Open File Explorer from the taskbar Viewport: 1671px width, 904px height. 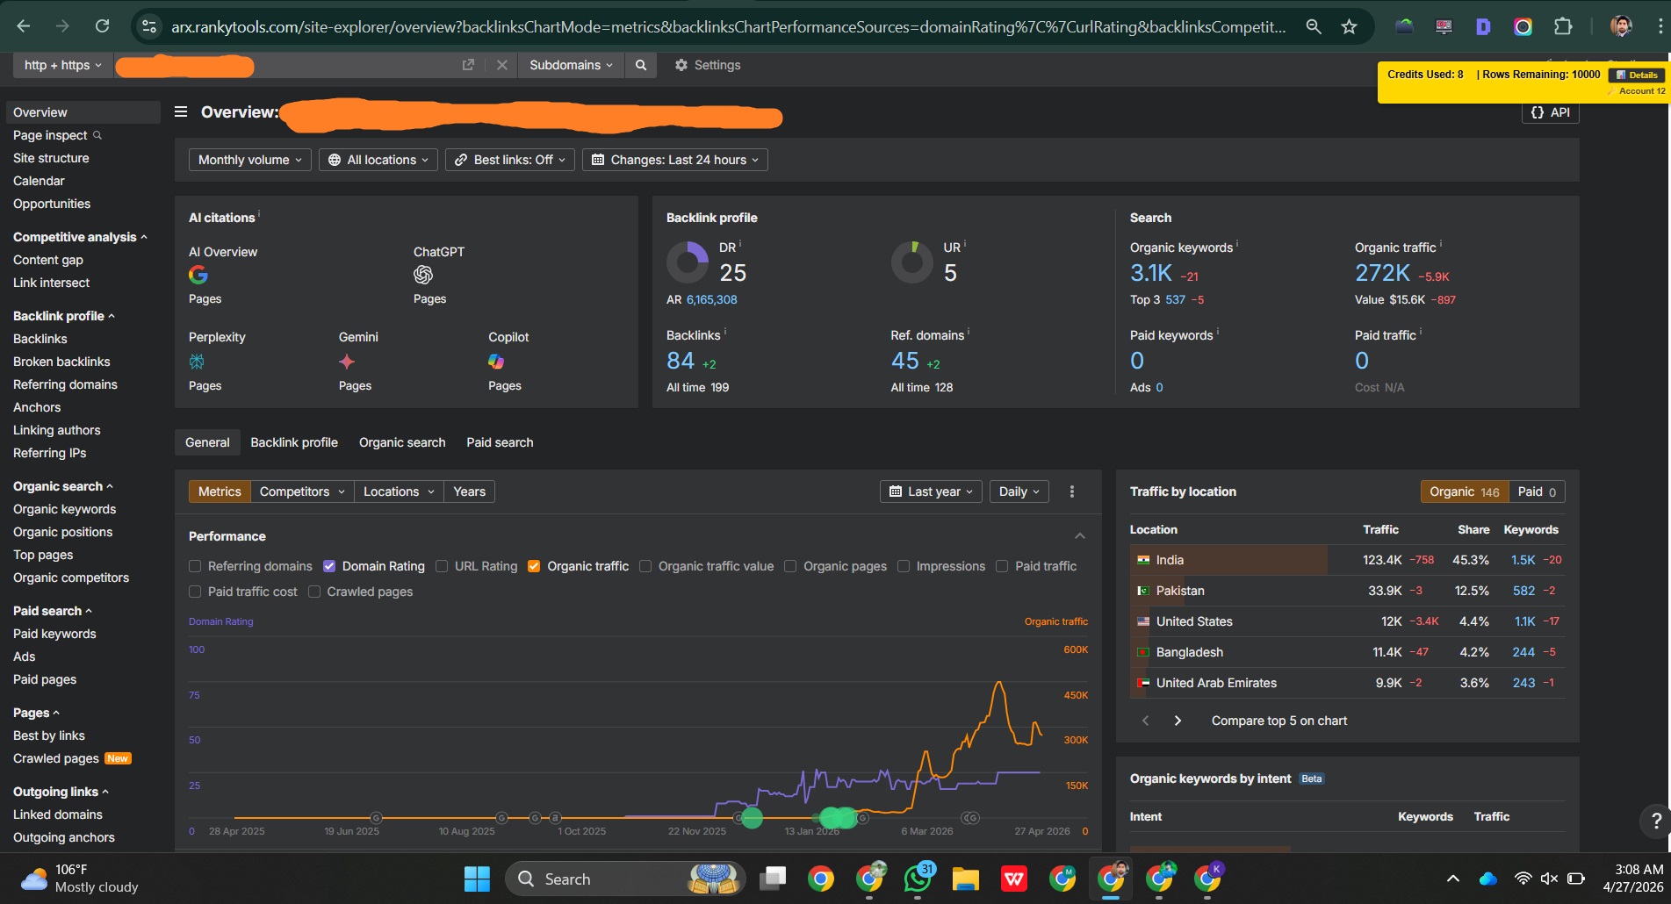pos(966,879)
